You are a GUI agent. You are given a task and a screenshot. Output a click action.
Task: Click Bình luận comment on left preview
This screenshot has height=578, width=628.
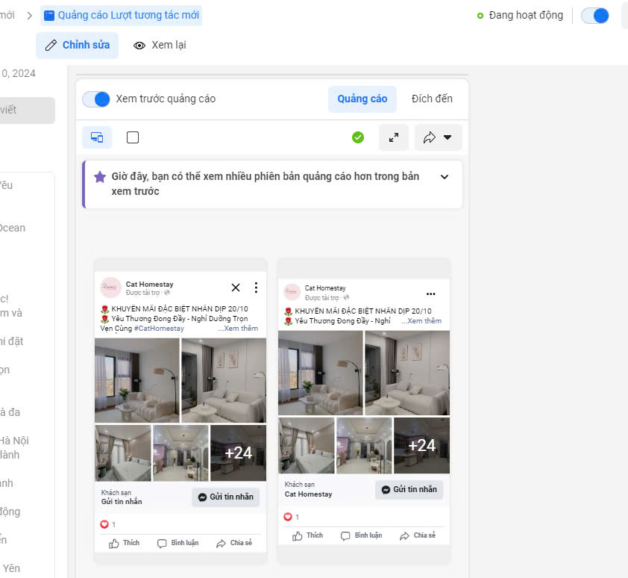tap(178, 543)
